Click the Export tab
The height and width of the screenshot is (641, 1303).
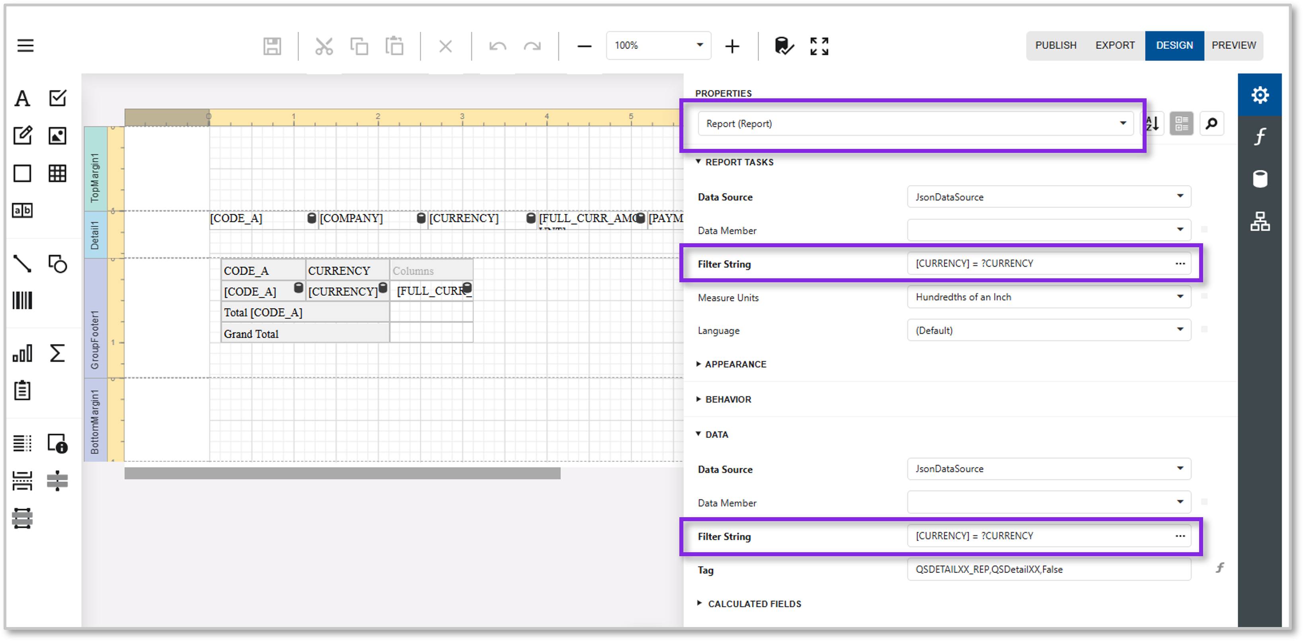click(x=1115, y=45)
